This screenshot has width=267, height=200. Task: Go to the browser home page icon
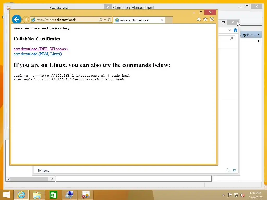click(x=199, y=19)
